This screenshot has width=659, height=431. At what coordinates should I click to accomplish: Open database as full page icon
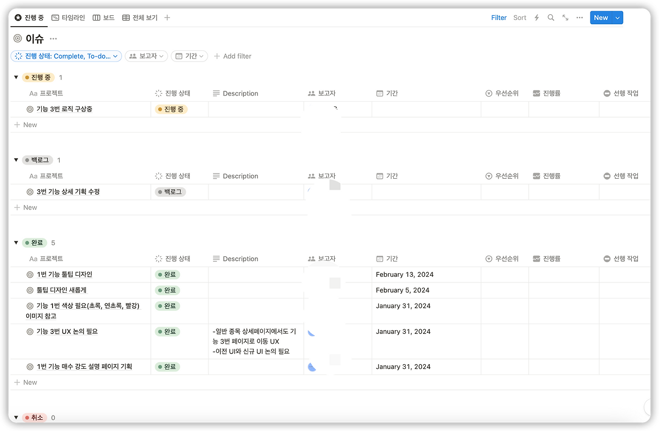(x=565, y=17)
